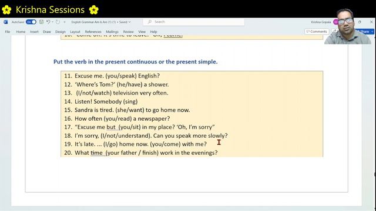Click the Restore Down window button

tap(360, 22)
